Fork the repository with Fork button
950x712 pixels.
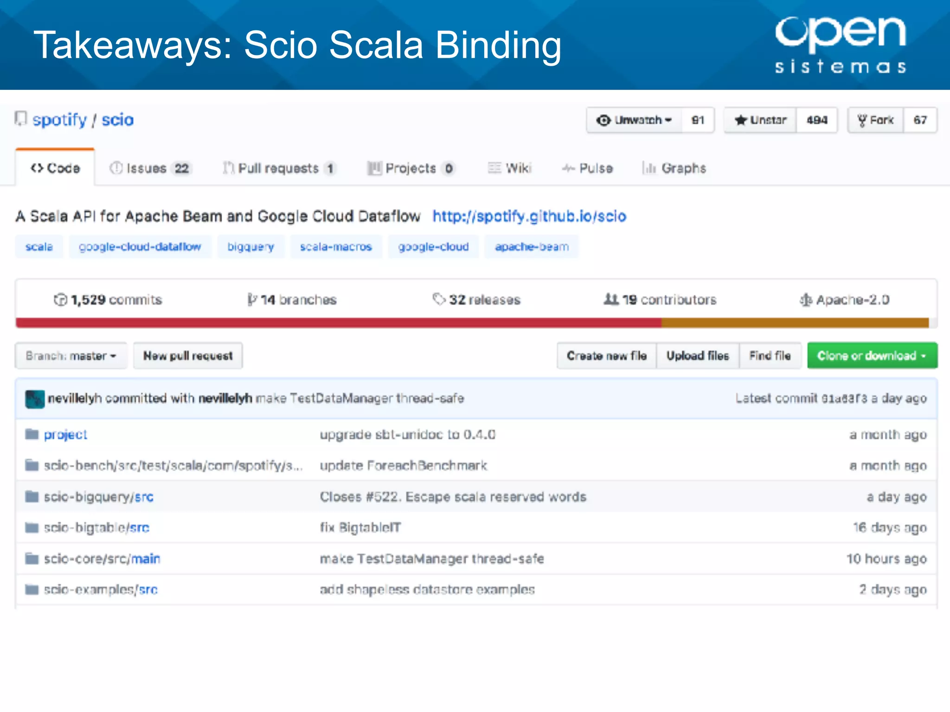(x=876, y=121)
